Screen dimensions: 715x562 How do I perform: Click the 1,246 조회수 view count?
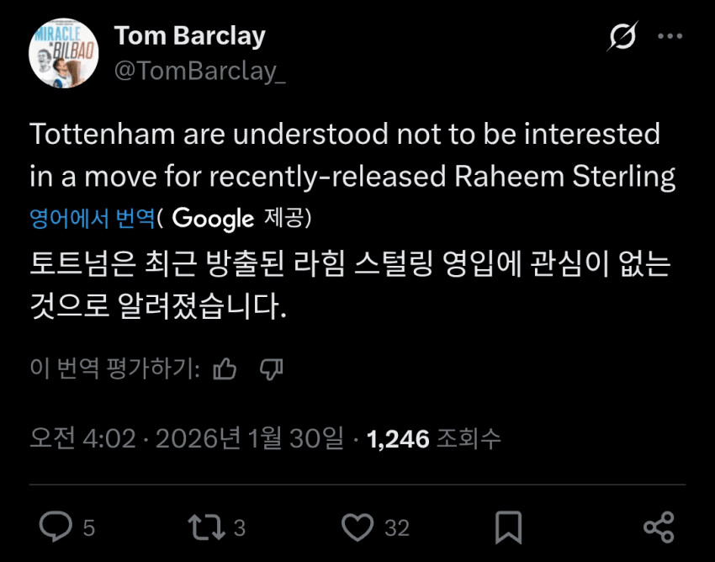(434, 437)
